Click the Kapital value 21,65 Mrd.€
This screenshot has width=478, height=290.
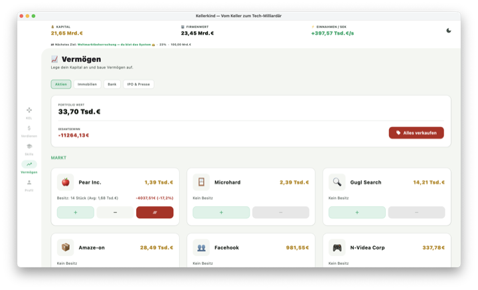point(67,33)
